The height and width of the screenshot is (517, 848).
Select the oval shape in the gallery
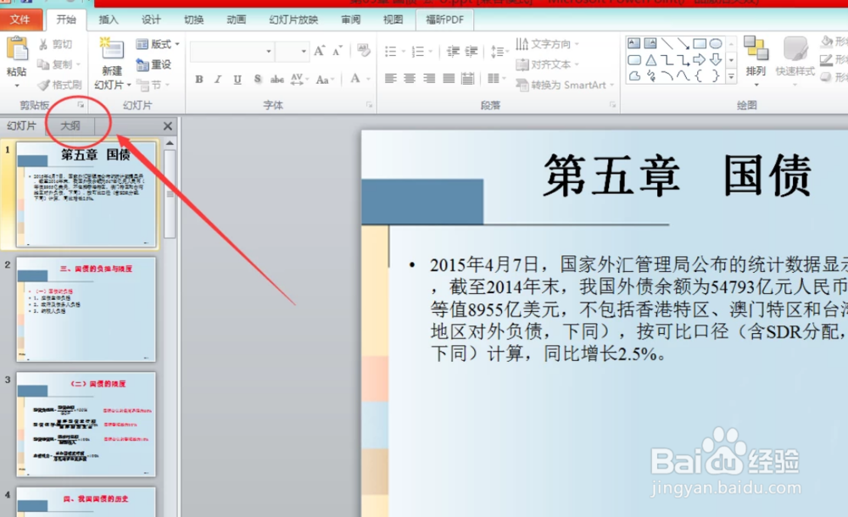tap(717, 43)
